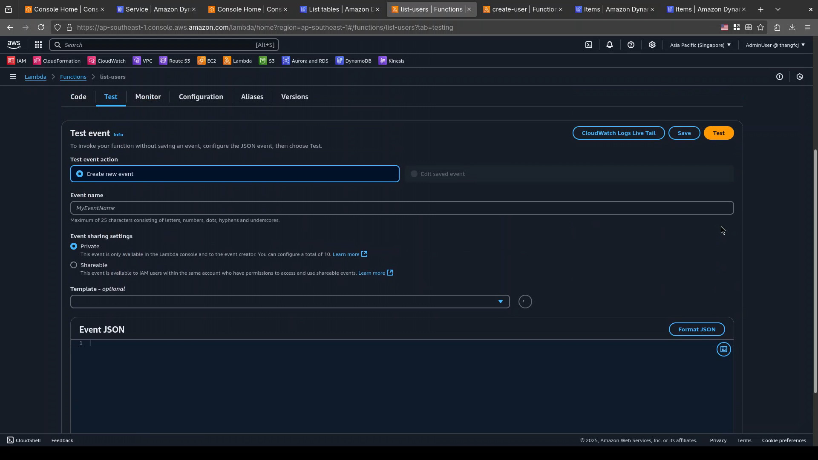Select Create new event option
The height and width of the screenshot is (460, 818).
(235, 174)
